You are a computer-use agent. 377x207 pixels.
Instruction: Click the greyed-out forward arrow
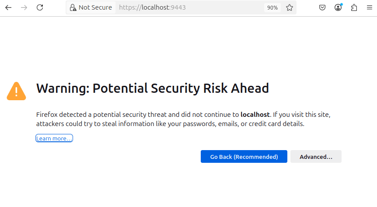(x=24, y=7)
